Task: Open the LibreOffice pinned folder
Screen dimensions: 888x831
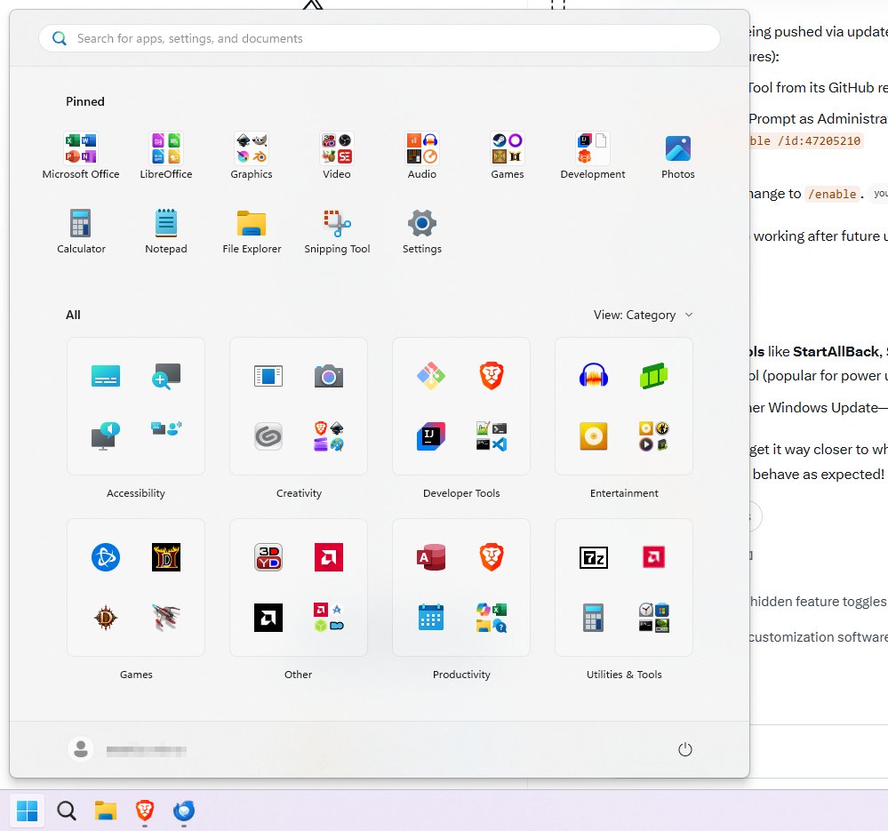Action: click(166, 156)
